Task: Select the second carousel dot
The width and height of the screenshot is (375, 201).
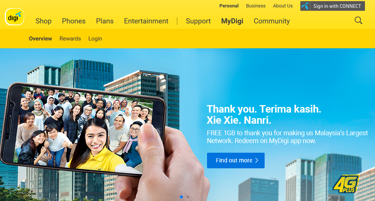Action: 188,197
